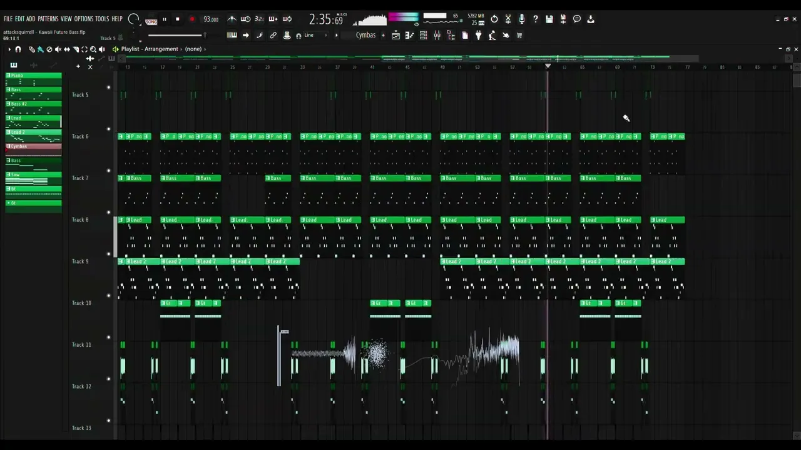Open the HELP menu
This screenshot has width=801, height=450.
pos(117,19)
